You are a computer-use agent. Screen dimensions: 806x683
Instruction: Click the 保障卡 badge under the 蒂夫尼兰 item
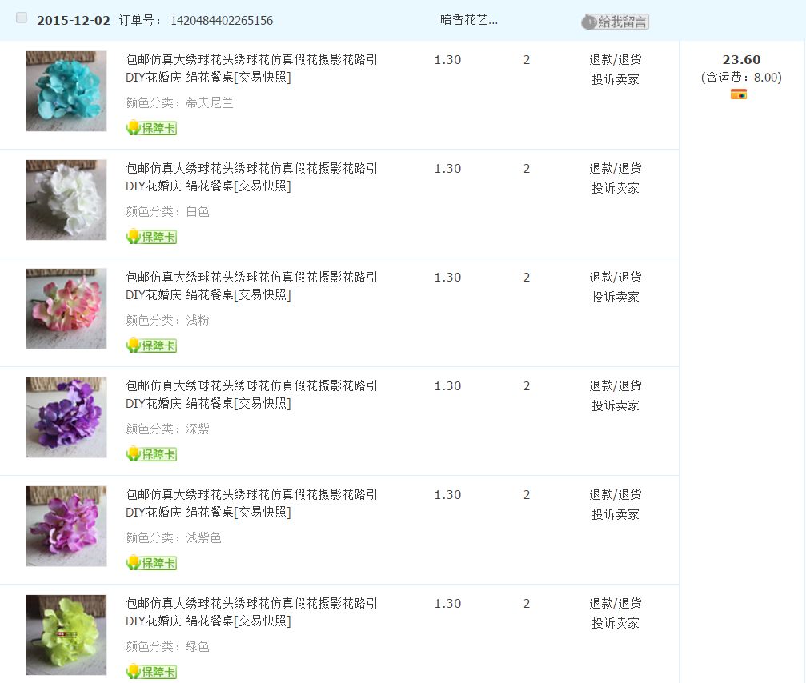pos(151,128)
